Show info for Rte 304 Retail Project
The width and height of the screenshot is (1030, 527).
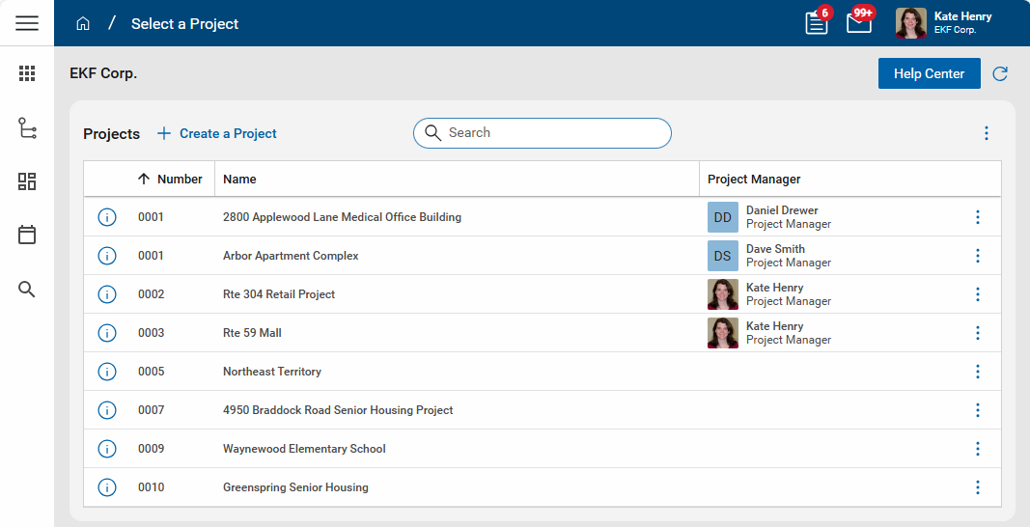107,294
